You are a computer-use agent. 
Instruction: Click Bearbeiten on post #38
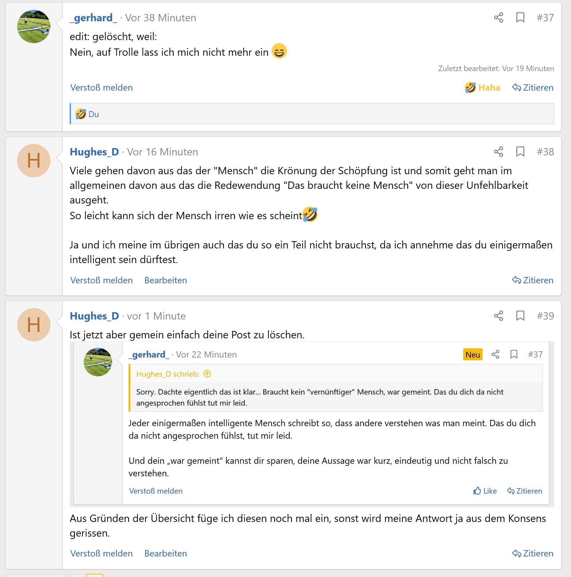165,280
